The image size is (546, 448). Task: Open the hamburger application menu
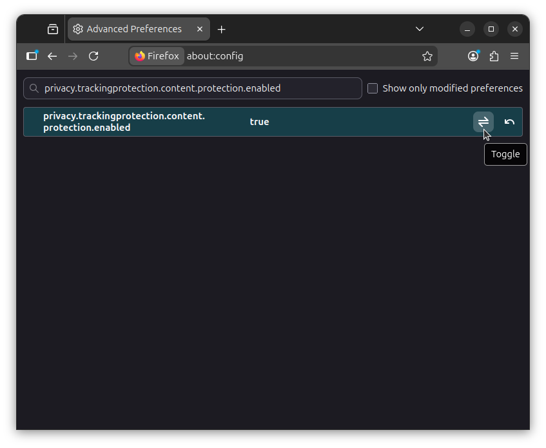coord(514,56)
